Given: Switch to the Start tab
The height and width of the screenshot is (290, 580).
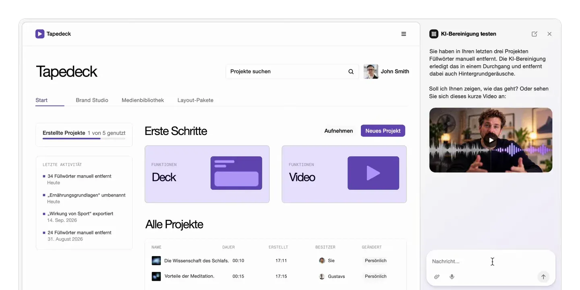Looking at the screenshot, I should point(41,100).
